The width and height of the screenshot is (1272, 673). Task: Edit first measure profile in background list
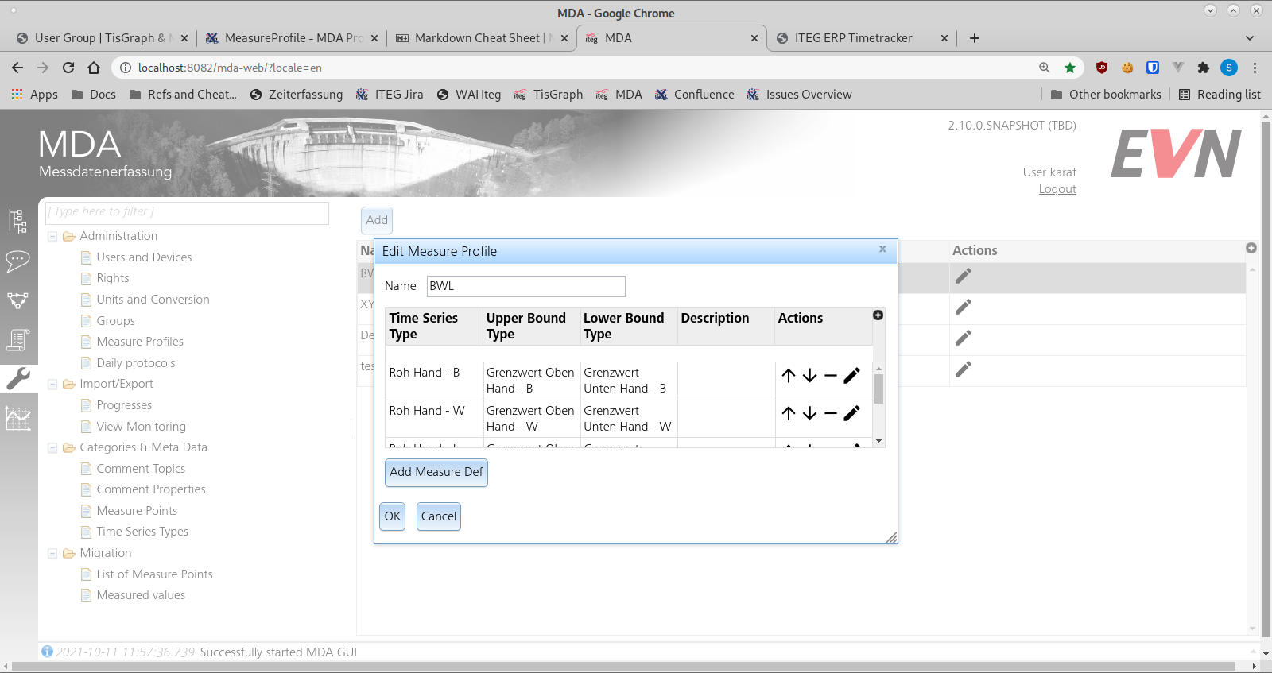[964, 276]
